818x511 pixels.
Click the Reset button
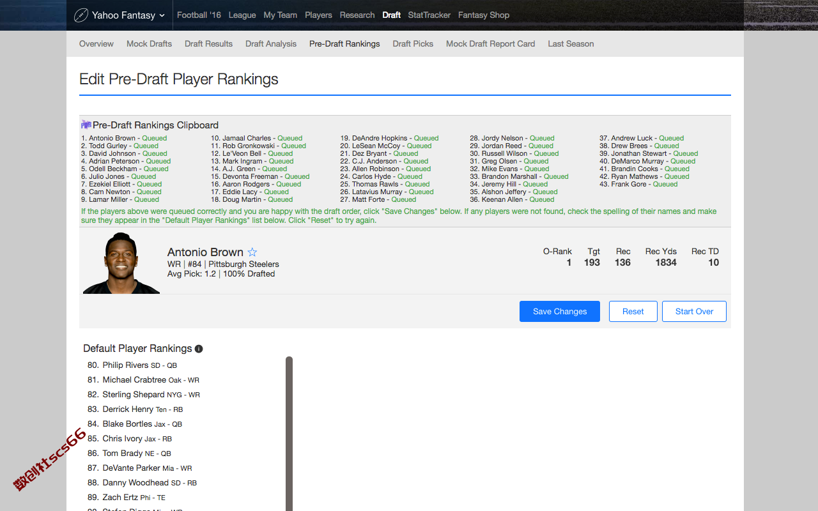coord(633,311)
